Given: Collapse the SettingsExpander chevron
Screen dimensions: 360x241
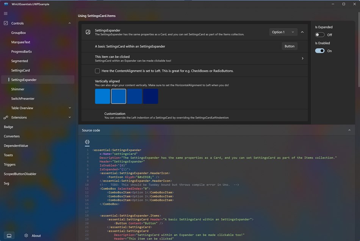Looking at the screenshot, I should pos(302,32).
